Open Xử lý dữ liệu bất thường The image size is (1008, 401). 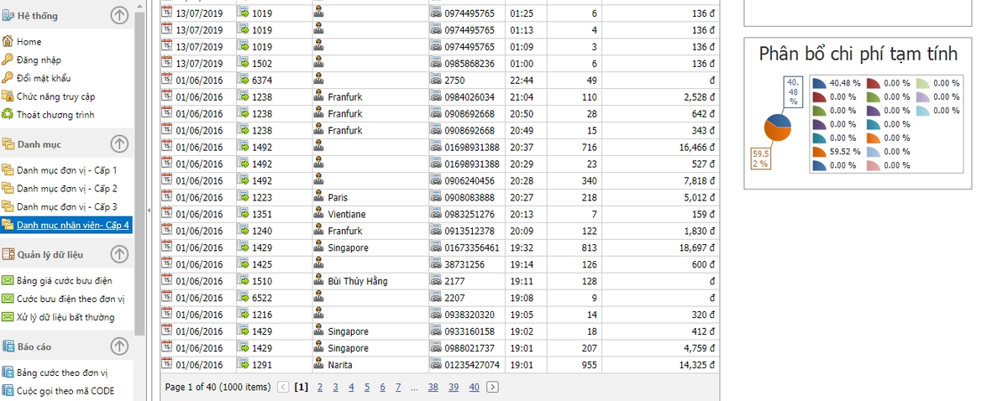66,317
